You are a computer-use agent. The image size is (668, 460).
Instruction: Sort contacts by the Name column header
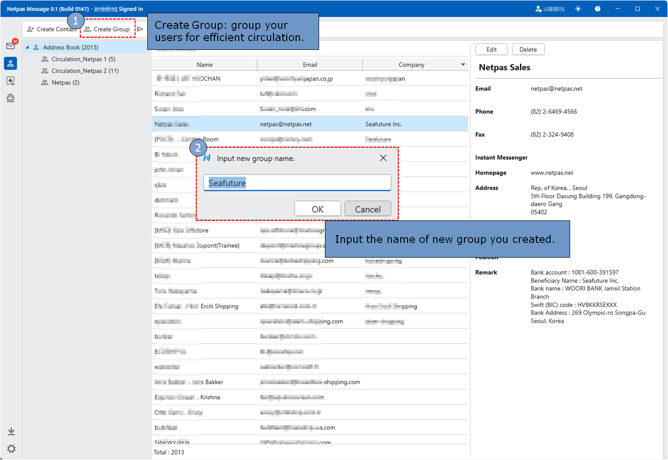(205, 65)
